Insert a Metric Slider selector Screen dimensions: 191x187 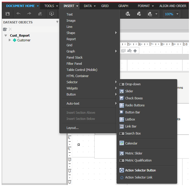133,153
